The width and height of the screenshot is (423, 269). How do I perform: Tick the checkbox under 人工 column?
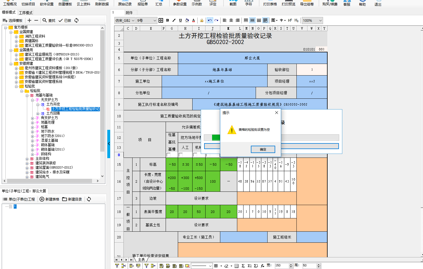pyautogui.click(x=181, y=155)
